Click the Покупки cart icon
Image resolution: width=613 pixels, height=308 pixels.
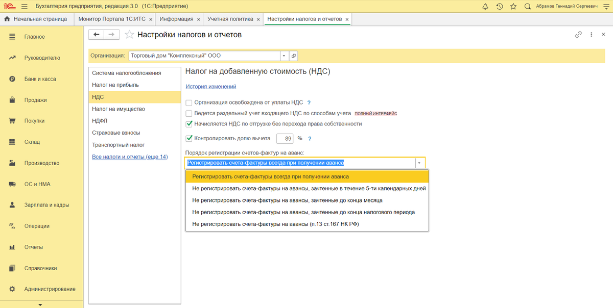pos(12,121)
